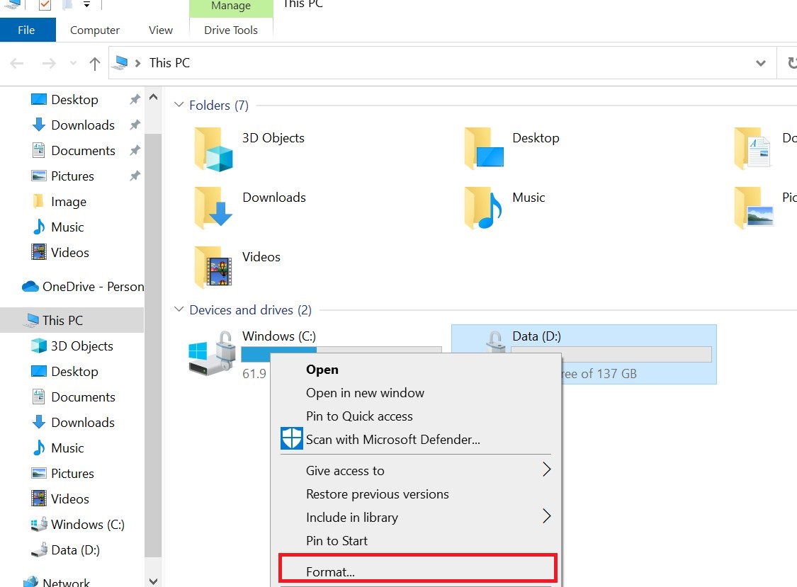Open the Videos folder icon
Screen dimensions: 797x587
pyautogui.click(x=212, y=267)
